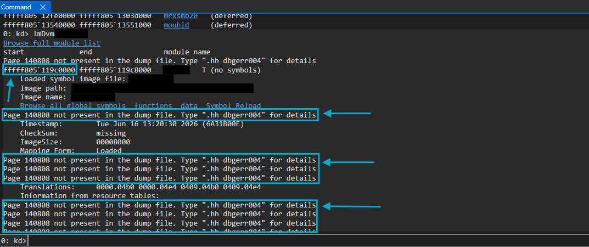
Task: Click '(deferred)' text on mouhid row
Action: [231, 25]
